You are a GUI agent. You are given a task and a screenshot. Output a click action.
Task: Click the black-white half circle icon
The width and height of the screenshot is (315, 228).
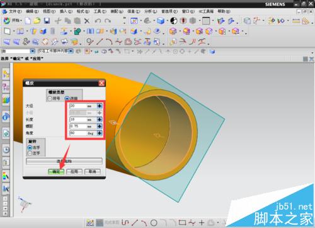173,21
